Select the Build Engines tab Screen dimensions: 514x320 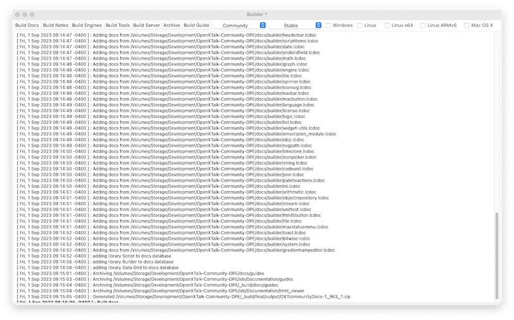[87, 25]
